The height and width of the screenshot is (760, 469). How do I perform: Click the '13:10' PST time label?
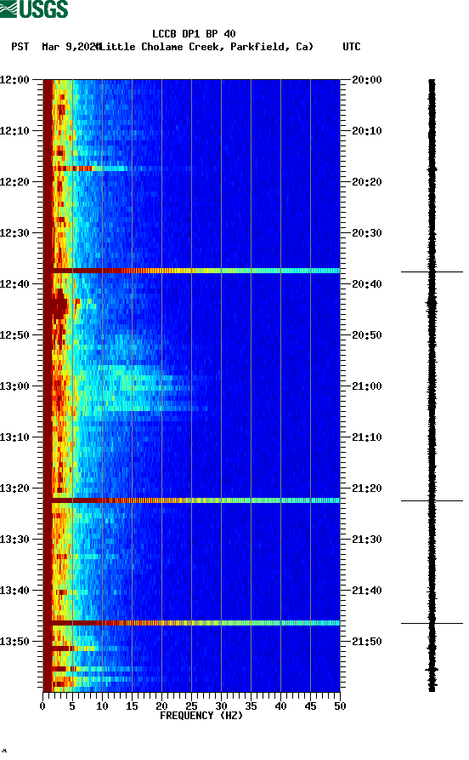(14, 437)
